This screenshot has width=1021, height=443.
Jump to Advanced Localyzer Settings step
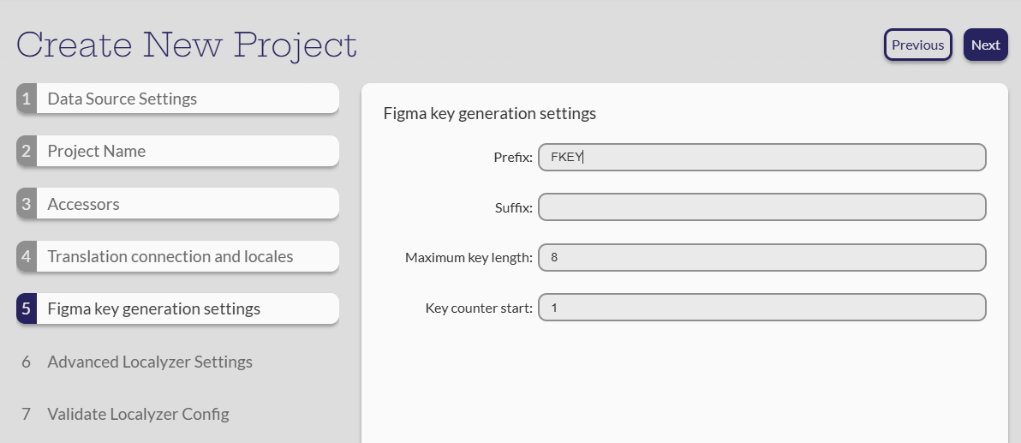tap(150, 362)
